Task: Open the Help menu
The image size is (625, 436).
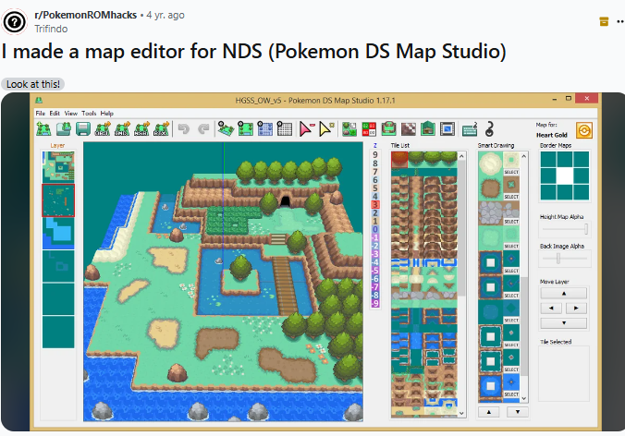Action: point(107,113)
